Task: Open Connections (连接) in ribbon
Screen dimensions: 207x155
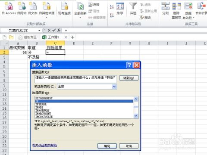Action: point(94,5)
